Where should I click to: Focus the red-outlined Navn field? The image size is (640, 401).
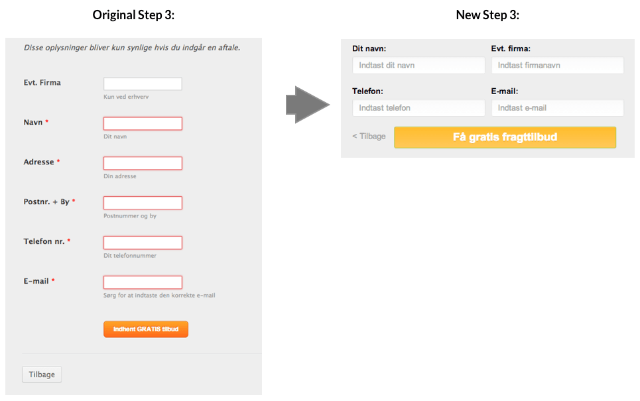tap(143, 124)
